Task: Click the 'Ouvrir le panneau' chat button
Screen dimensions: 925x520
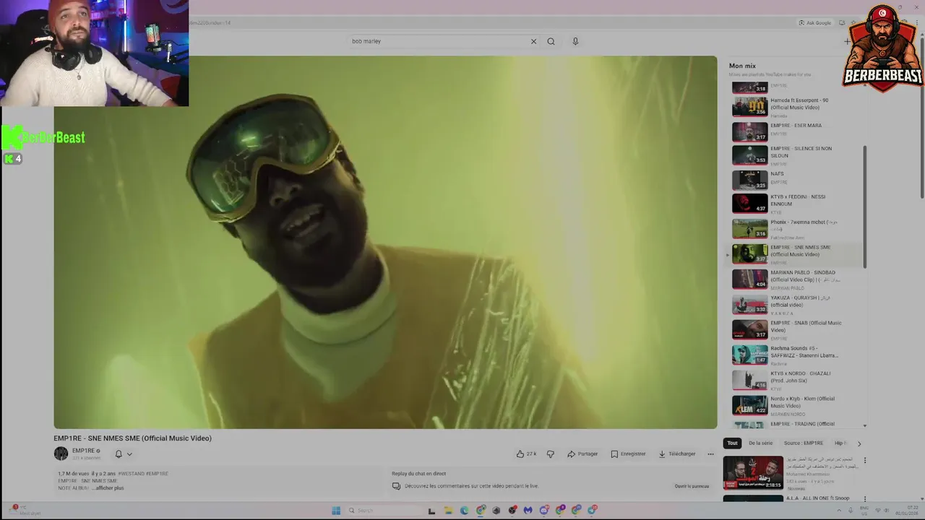Action: (x=692, y=486)
